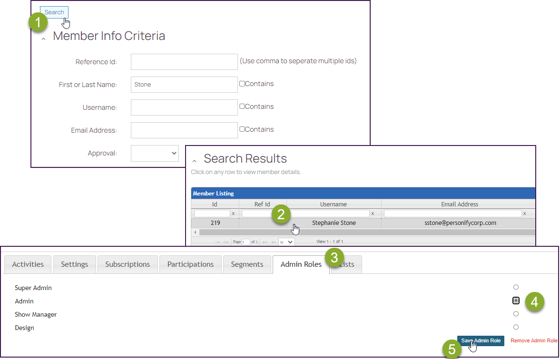Sort by the Username column header
The width and height of the screenshot is (560, 359).
[x=333, y=204]
